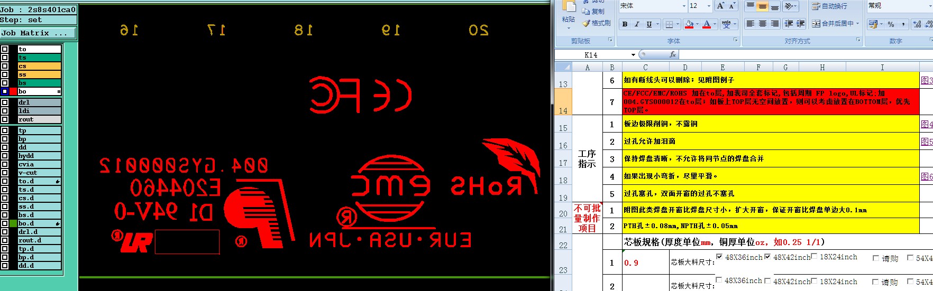The image size is (933, 291).
Task: Open the Name Box dropdown next to K14
Action: (x=633, y=55)
